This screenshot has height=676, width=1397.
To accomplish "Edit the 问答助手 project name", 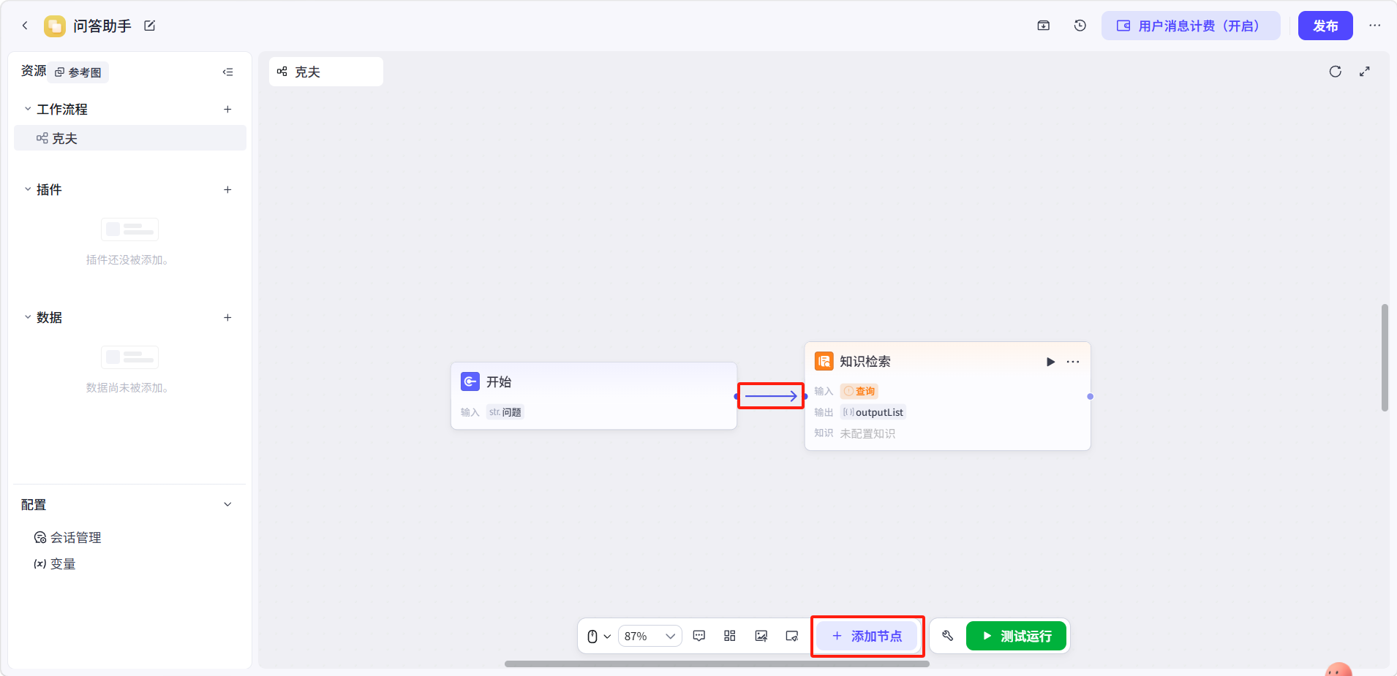I will click(150, 26).
